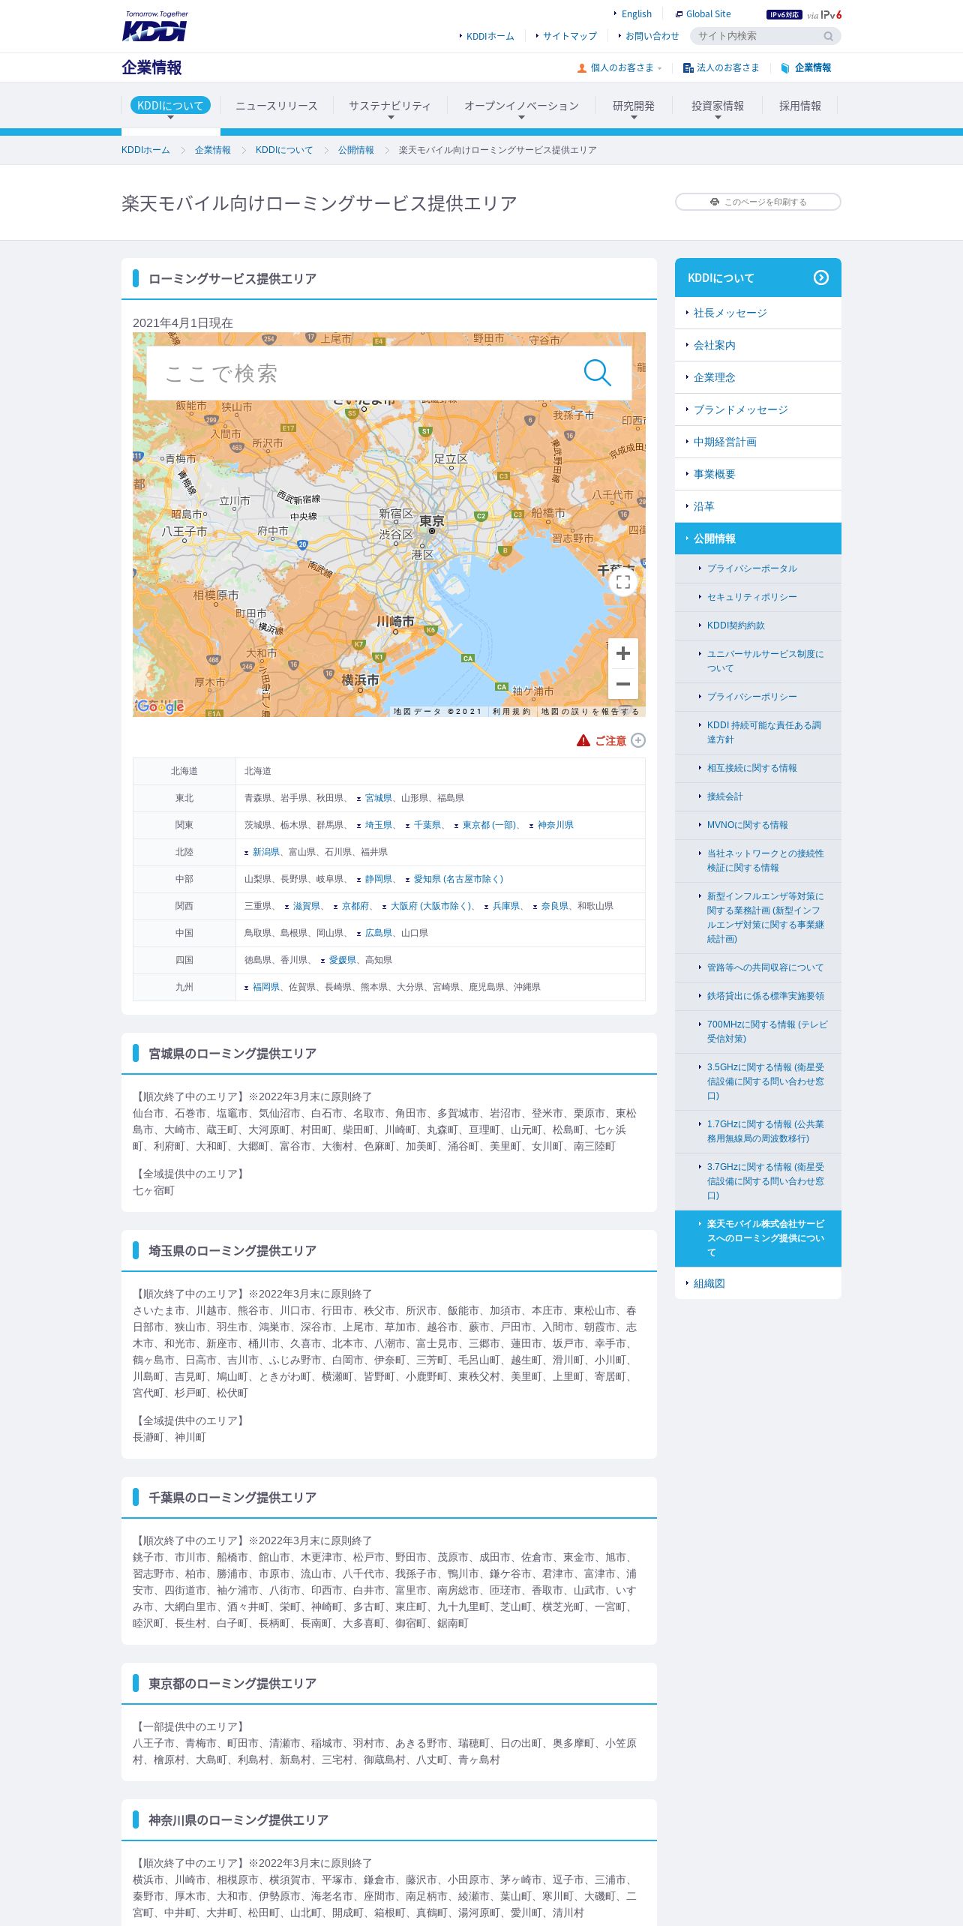Viewport: 963px width, 1926px height.
Task: Open ブランドメッセージ in sidebar
Action: (x=758, y=409)
